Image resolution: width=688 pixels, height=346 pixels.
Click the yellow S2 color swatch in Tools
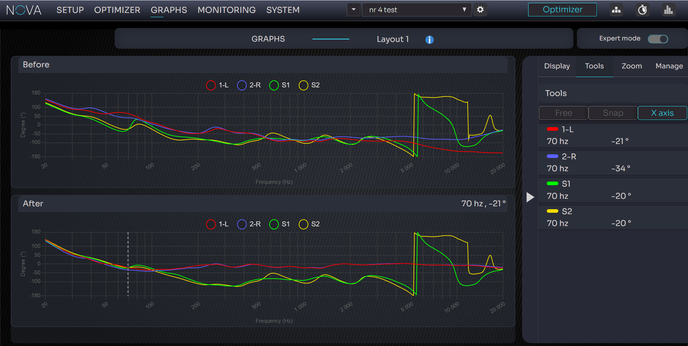[x=552, y=211]
